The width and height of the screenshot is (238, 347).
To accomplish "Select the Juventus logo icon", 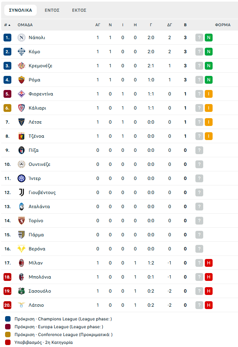I will pyautogui.click(x=21, y=192).
